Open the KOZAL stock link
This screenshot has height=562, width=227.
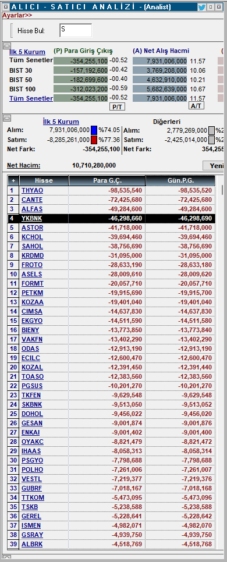pos(32,367)
